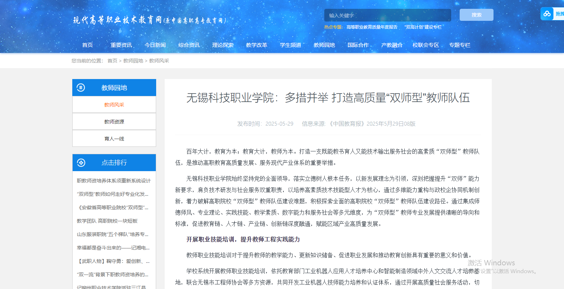Click the site logo title 现代高等职业技术教育网
The image size is (564, 289).
click(149, 20)
